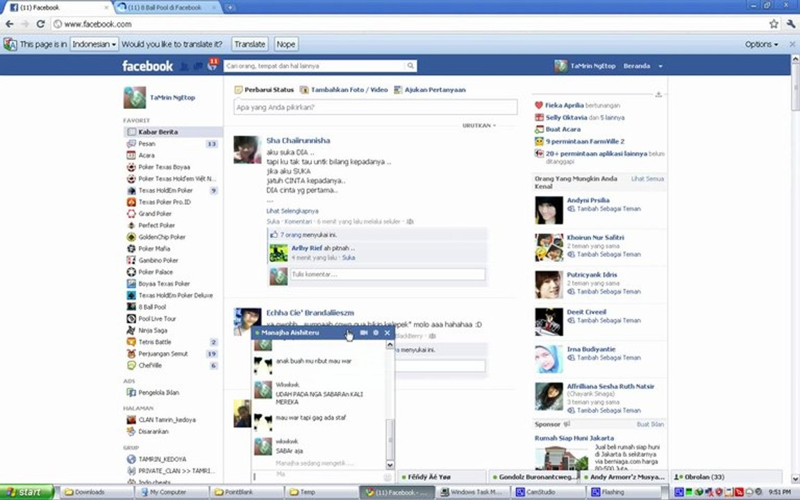Select Kabar Berita in sidebar
800x500 pixels.
point(173,132)
